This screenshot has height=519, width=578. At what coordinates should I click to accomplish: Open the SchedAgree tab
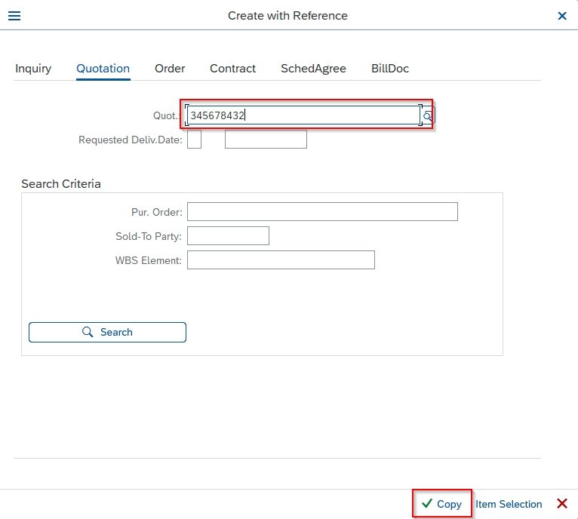click(x=313, y=69)
